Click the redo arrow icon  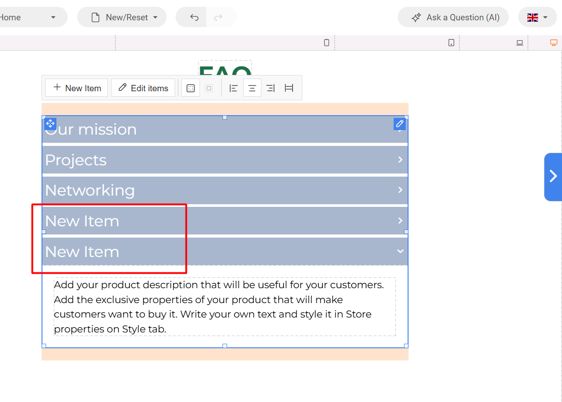pos(218,18)
